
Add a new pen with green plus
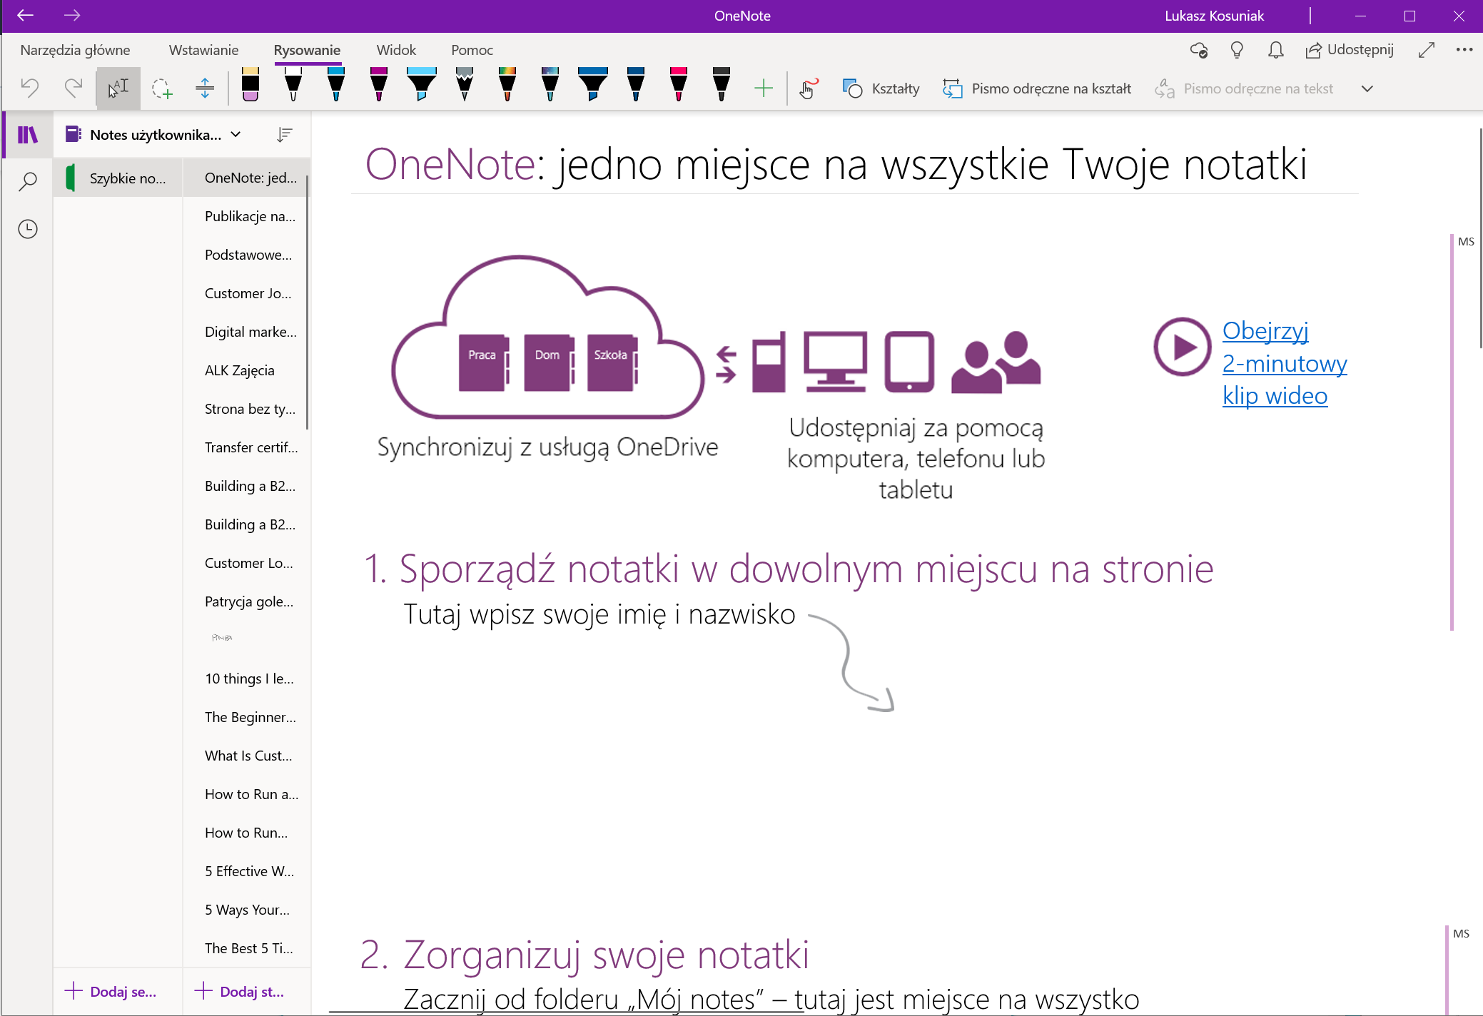(764, 88)
